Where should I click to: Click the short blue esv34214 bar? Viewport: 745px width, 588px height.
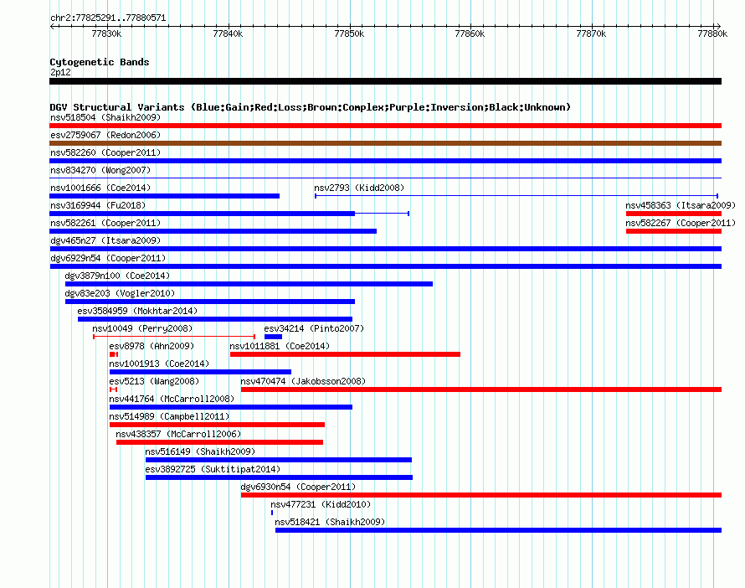[x=273, y=337]
